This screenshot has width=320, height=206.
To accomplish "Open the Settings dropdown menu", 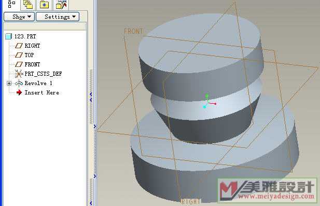I will coord(58,17).
